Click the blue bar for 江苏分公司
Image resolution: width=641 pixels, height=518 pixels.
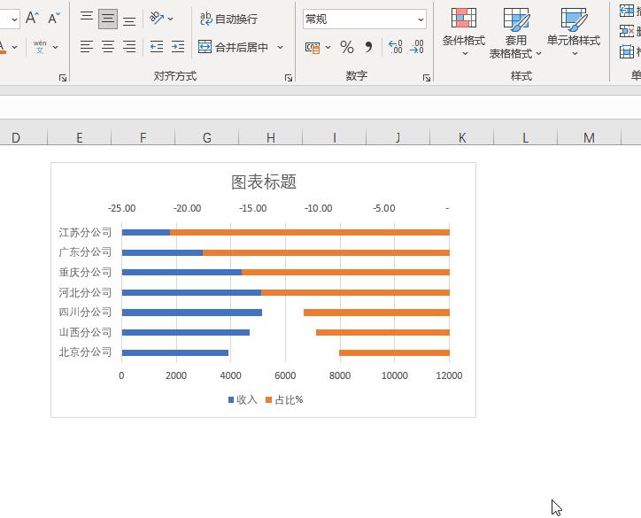pos(146,233)
